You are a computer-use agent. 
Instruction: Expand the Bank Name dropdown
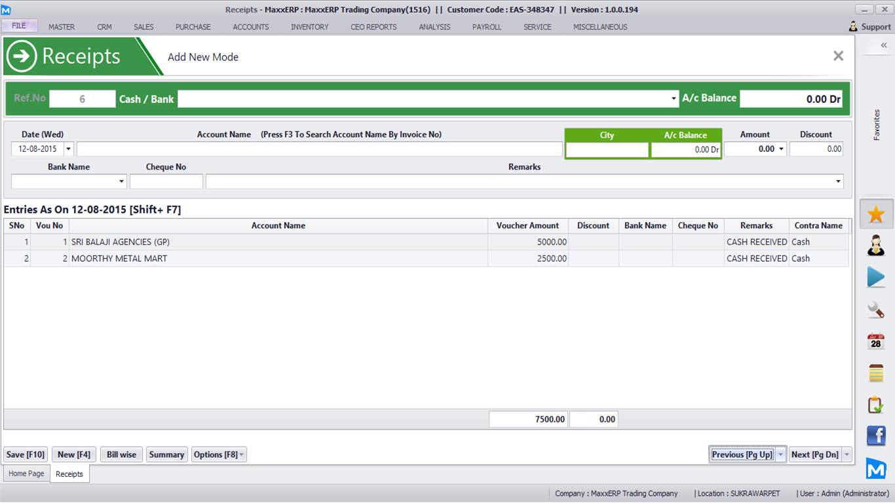click(x=121, y=181)
